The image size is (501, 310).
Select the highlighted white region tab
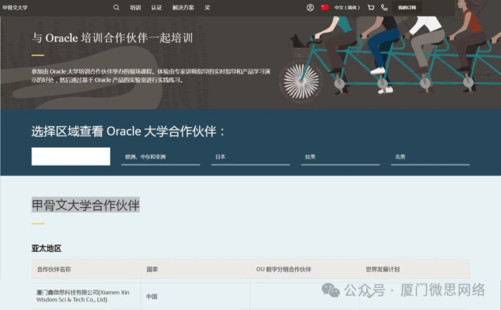coord(71,156)
